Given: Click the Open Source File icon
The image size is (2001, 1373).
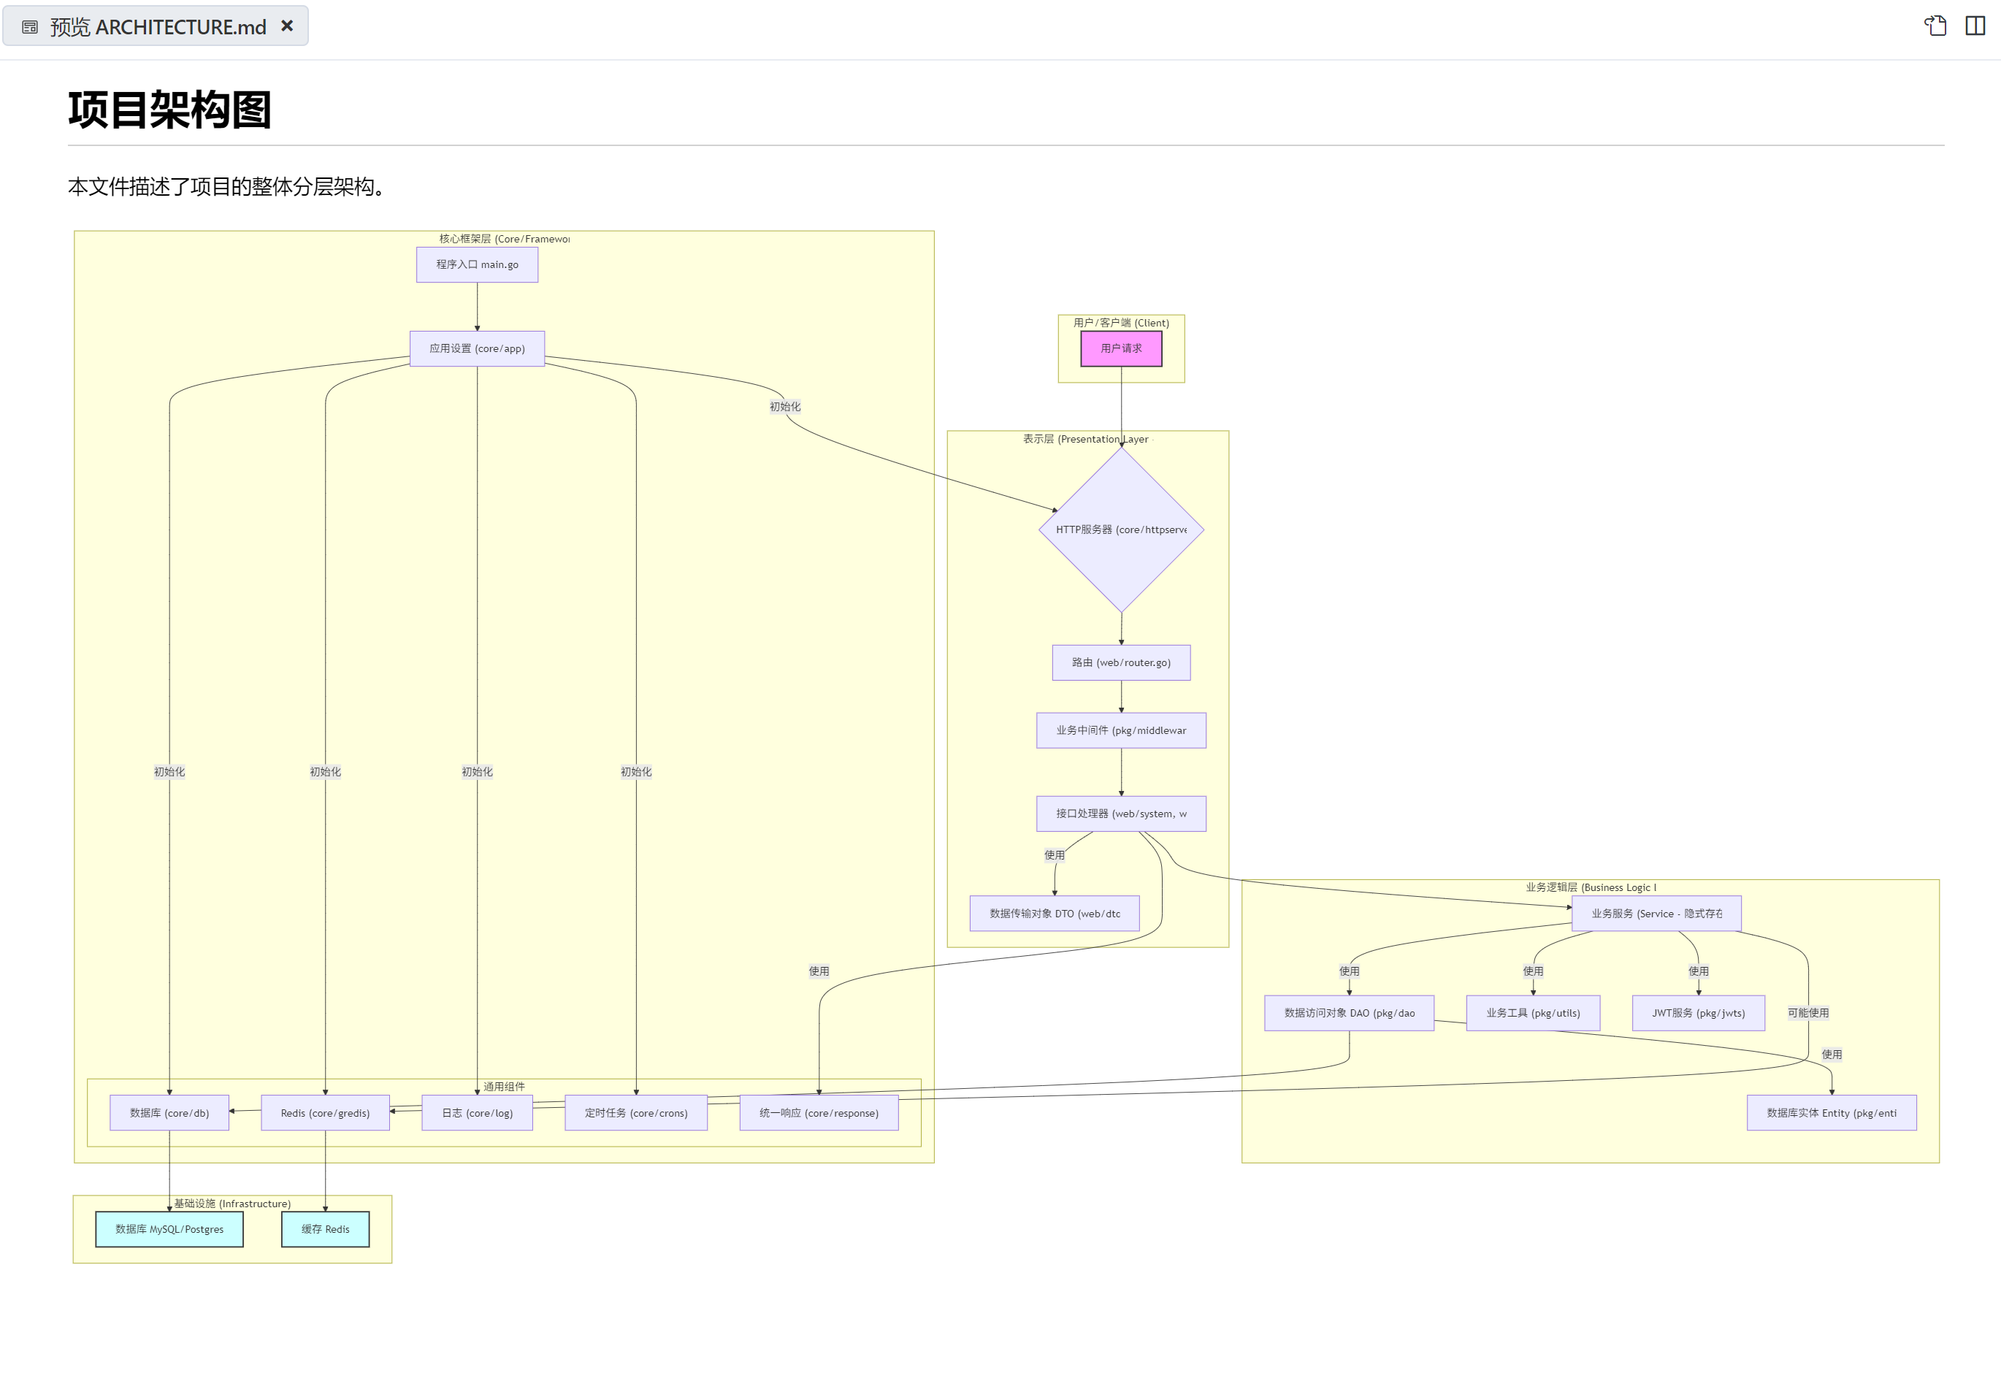Looking at the screenshot, I should (x=1935, y=26).
